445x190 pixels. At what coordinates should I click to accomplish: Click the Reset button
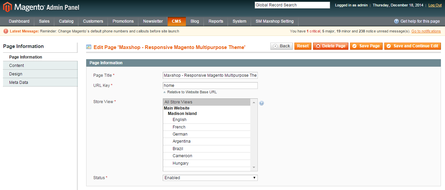pos(303,46)
